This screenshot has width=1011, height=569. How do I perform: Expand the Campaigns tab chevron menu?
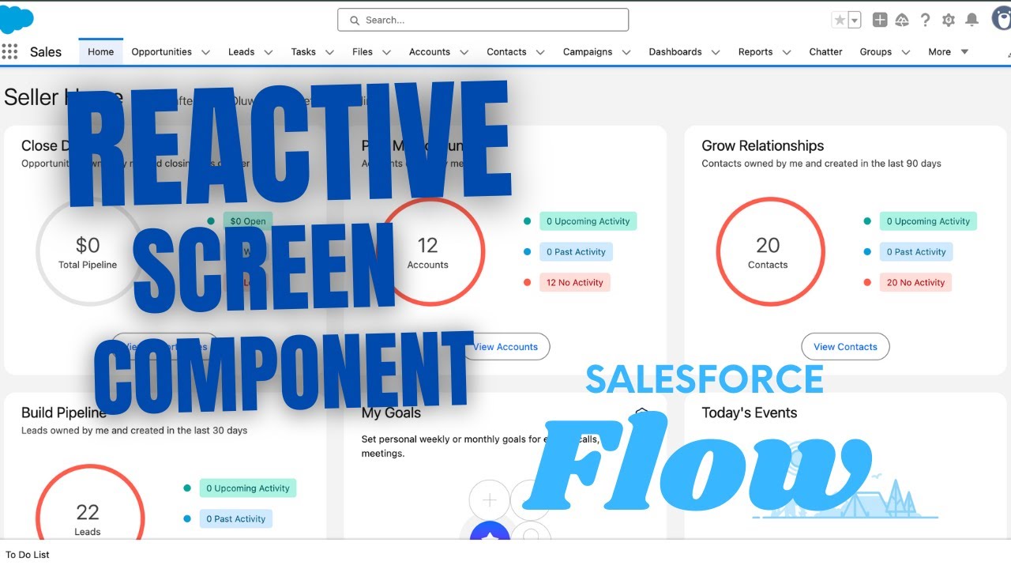tap(626, 52)
